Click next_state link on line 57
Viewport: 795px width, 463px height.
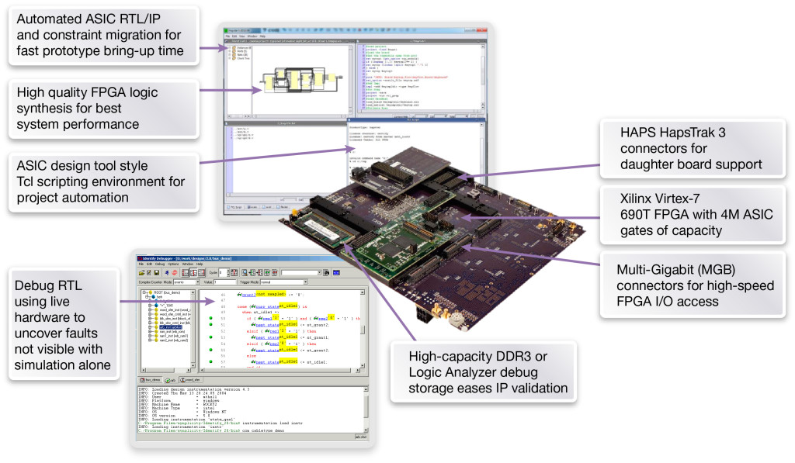point(267,362)
